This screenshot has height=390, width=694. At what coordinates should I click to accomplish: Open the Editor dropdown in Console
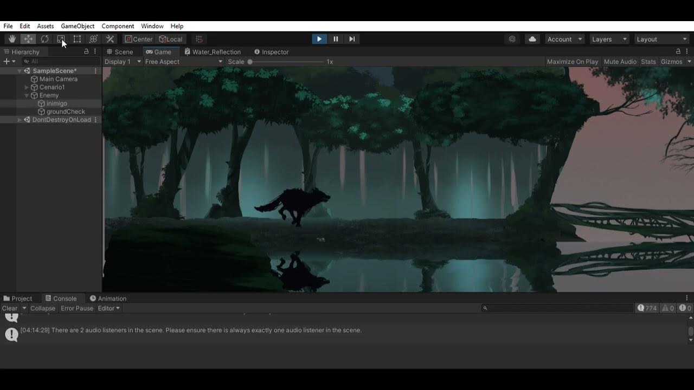[x=108, y=308]
